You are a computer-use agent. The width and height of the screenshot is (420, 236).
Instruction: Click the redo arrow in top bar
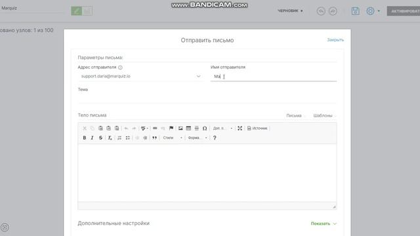coord(333,11)
